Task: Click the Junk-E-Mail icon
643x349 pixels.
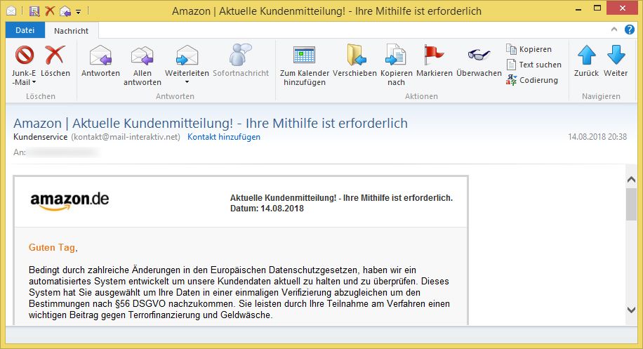Action: click(24, 55)
